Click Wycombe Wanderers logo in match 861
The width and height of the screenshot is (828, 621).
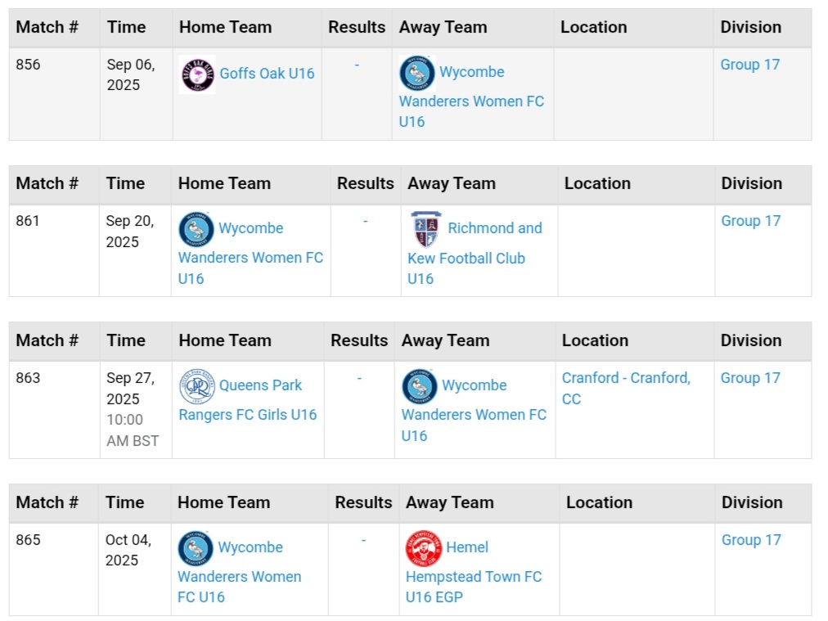tap(196, 230)
